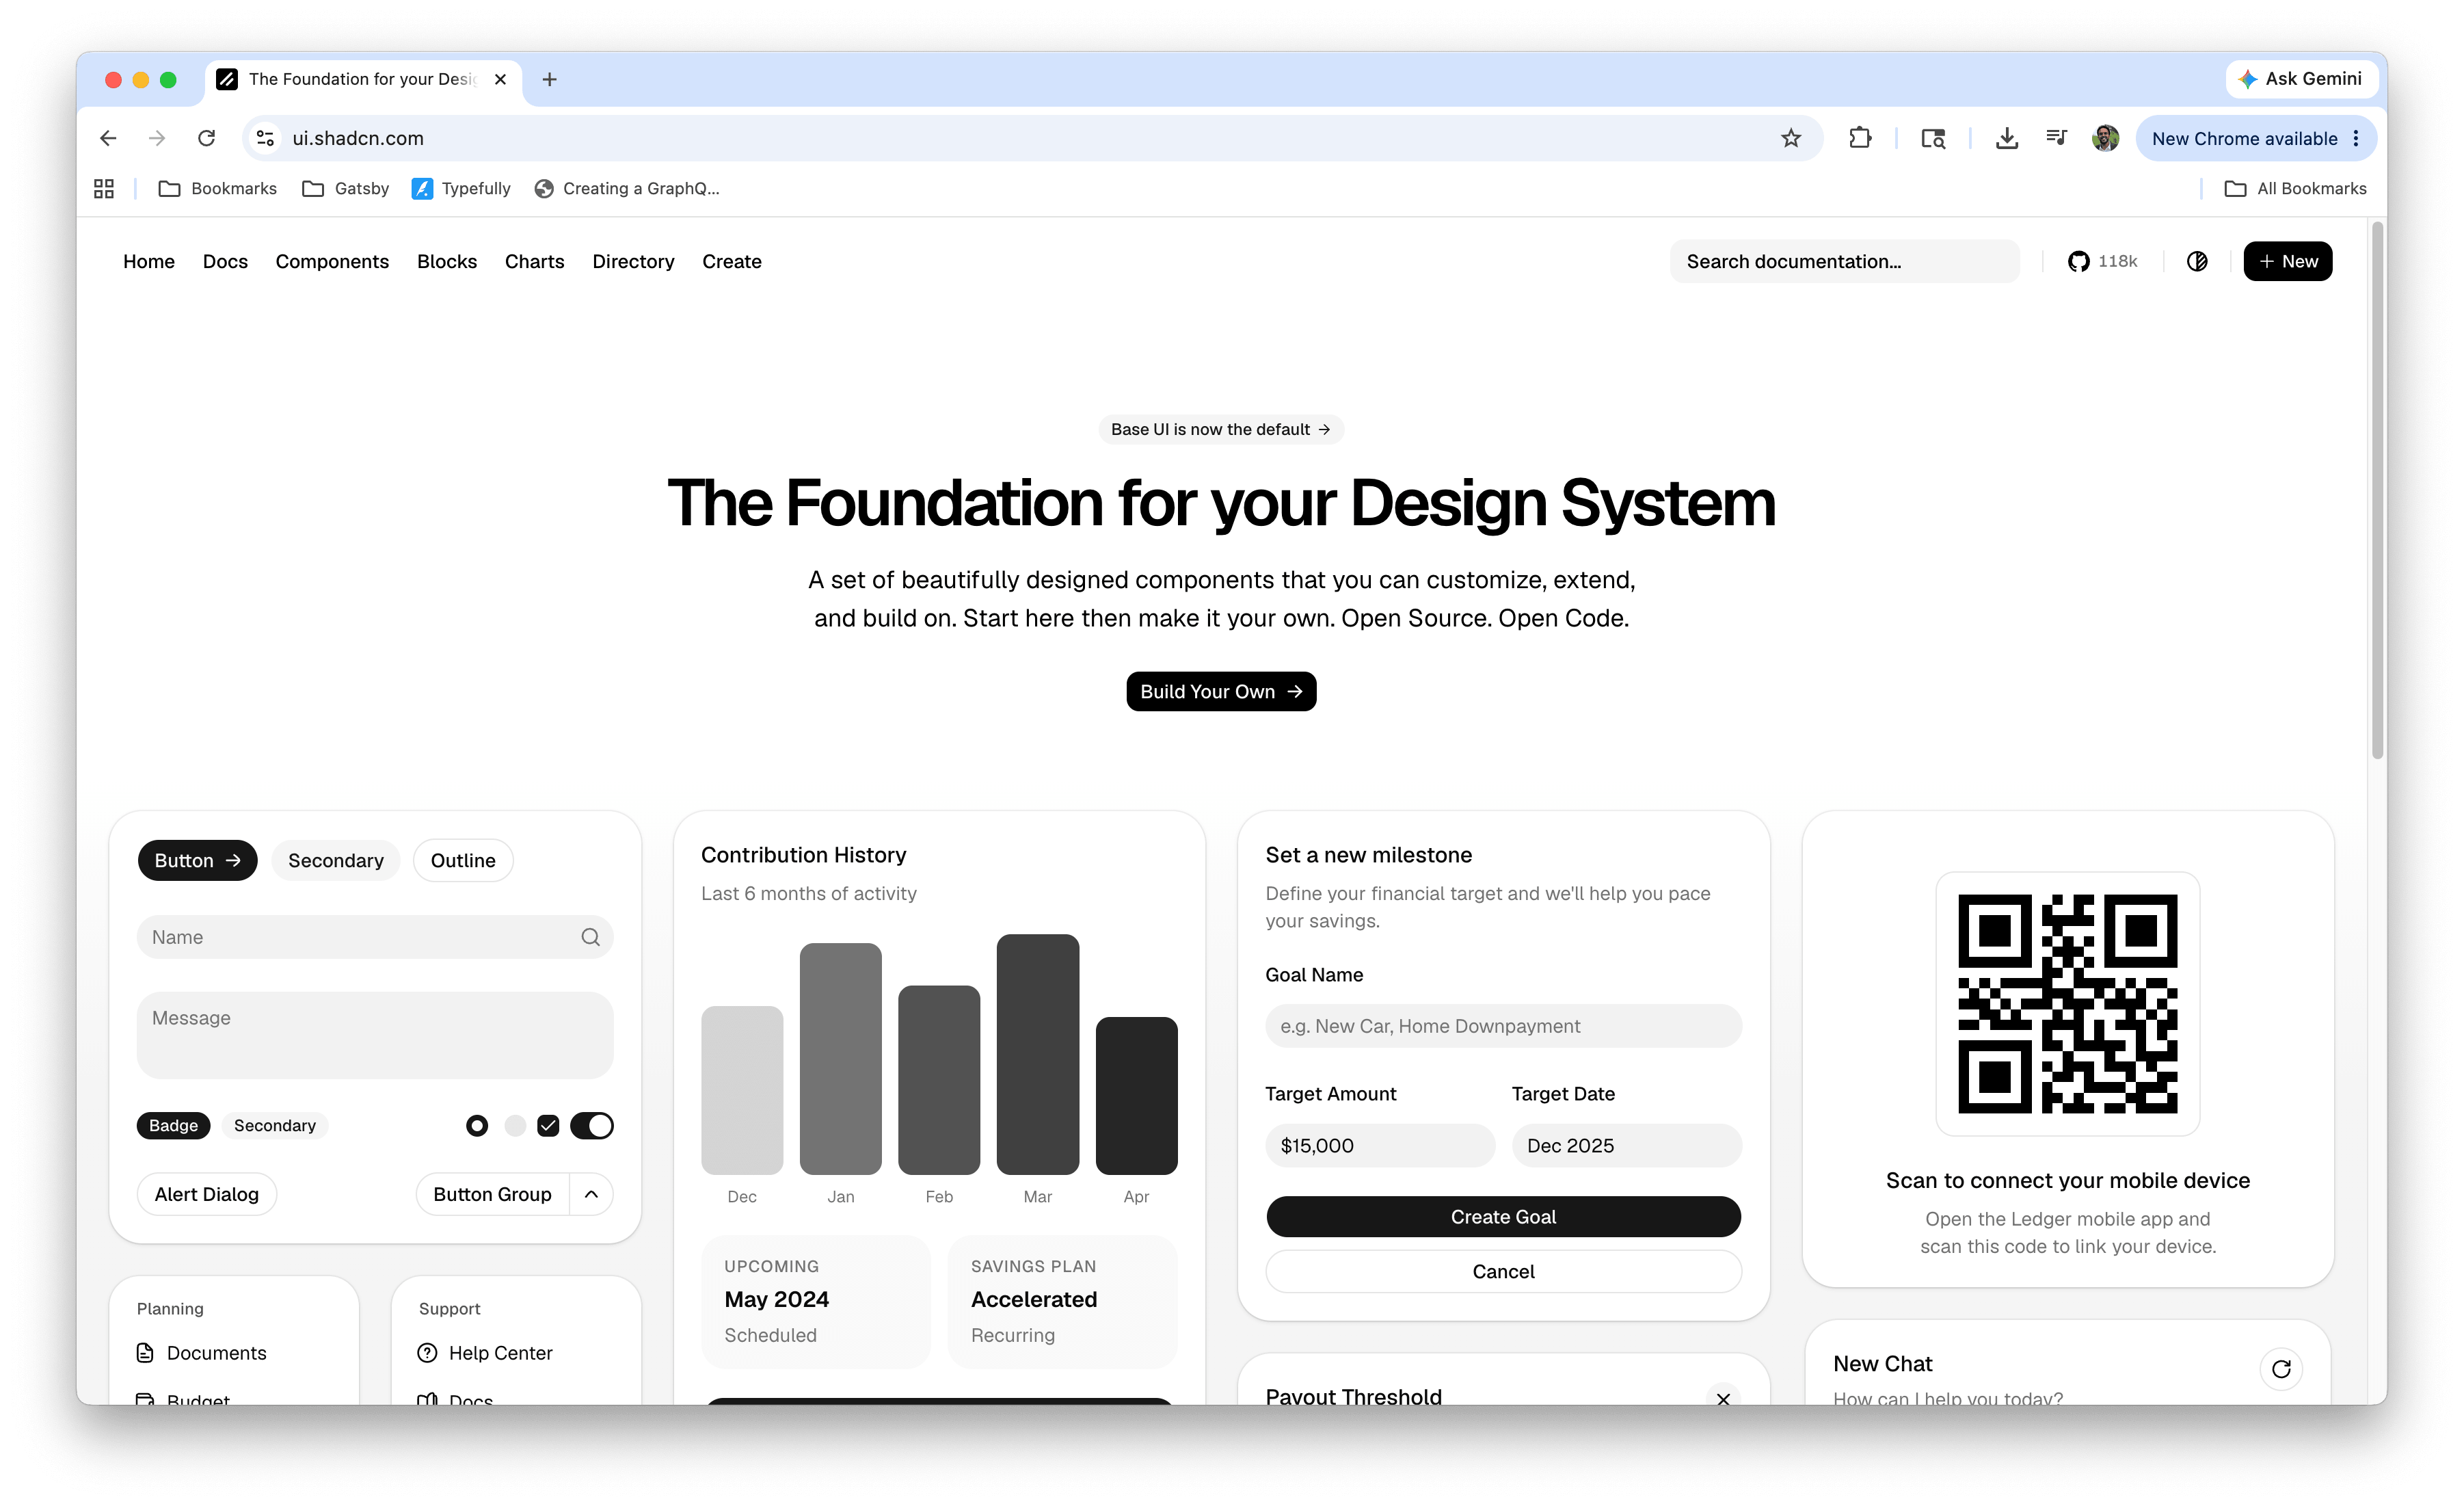Open a new browser tab with plus icon
Screen dimensions: 2464x1506
click(549, 79)
